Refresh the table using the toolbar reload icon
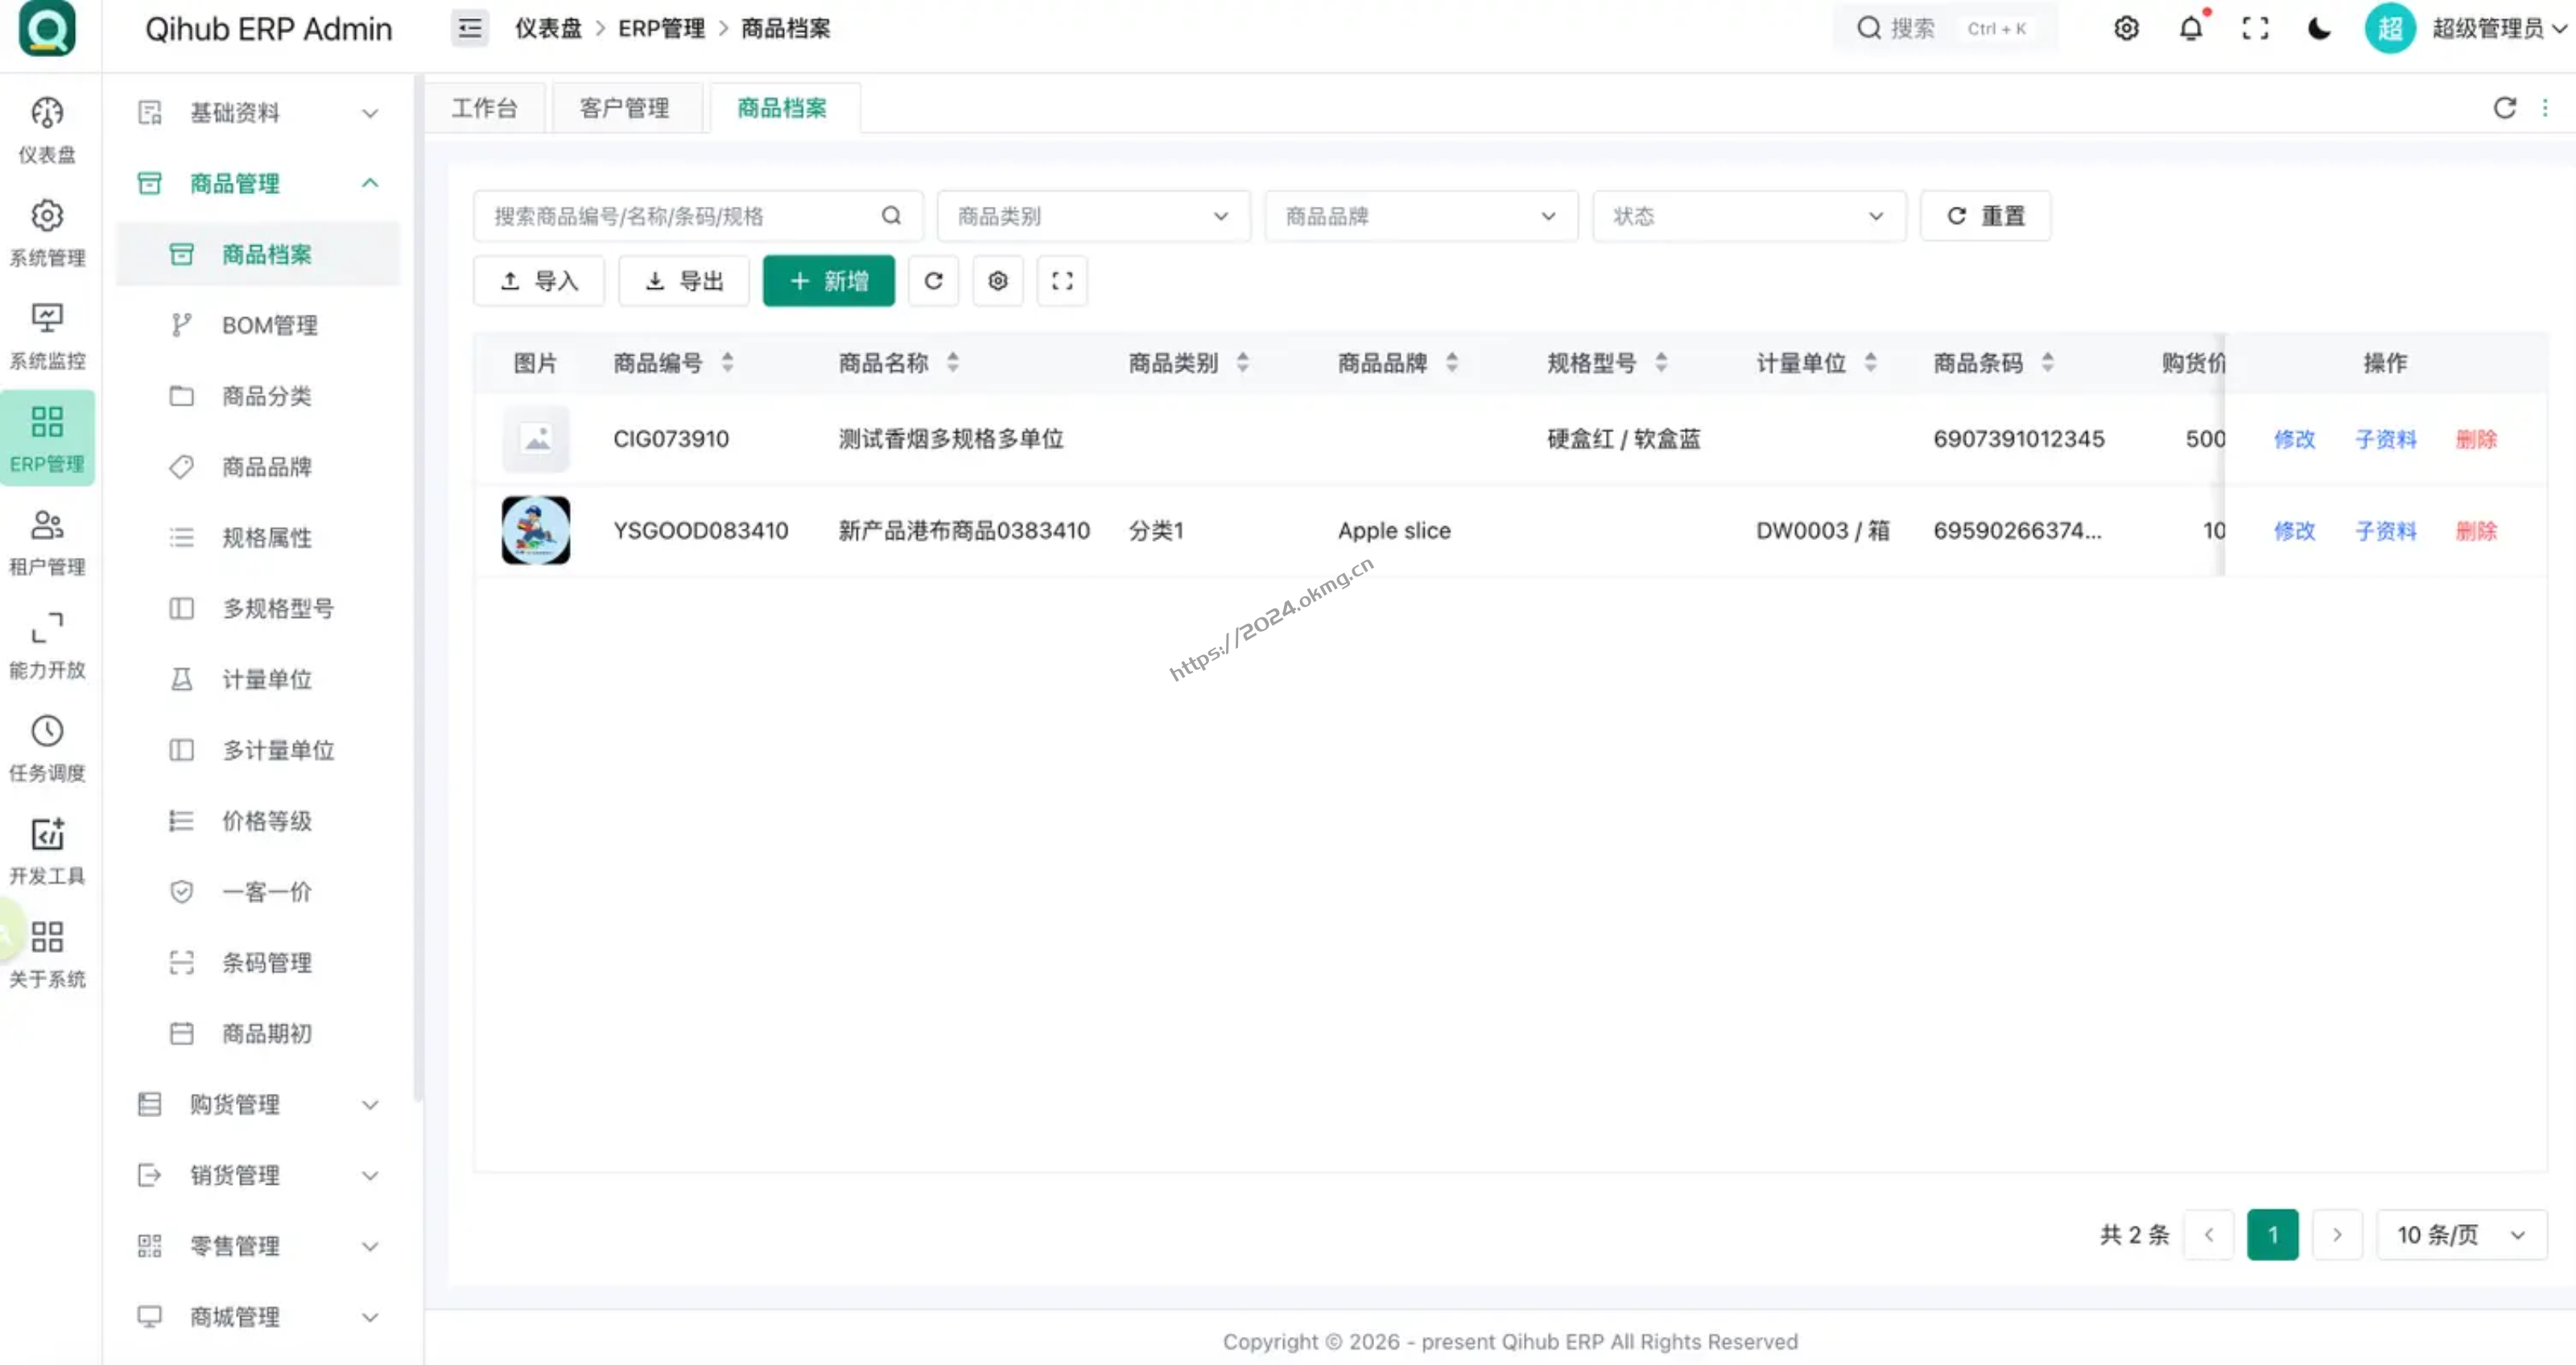This screenshot has width=2576, height=1365. [933, 281]
